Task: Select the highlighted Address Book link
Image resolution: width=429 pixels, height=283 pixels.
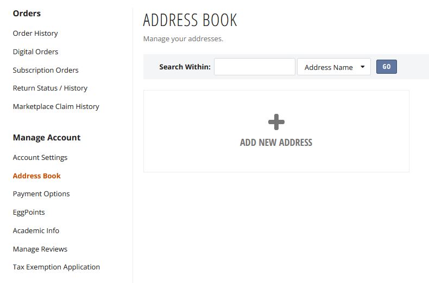Action: click(37, 176)
